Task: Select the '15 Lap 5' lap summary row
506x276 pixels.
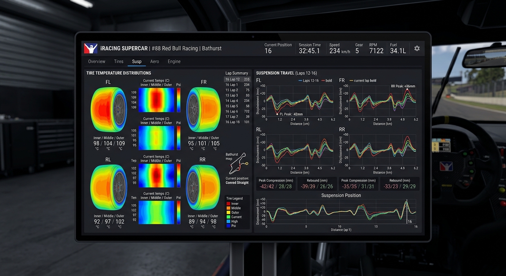Action: 237,106
